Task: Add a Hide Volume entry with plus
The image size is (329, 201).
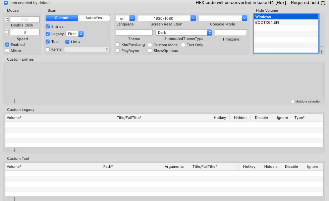Action: pos(322,52)
